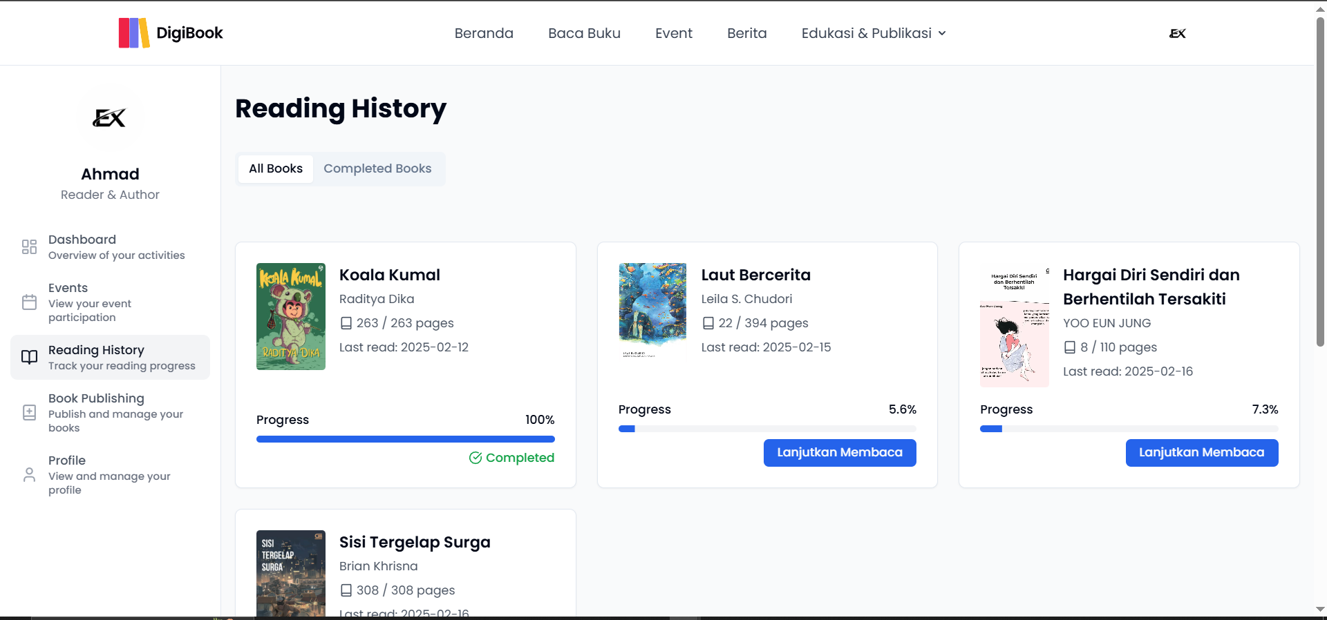Open the Sisi Tergelap Surga cover thumbnail
The height and width of the screenshot is (620, 1327).
click(x=291, y=573)
